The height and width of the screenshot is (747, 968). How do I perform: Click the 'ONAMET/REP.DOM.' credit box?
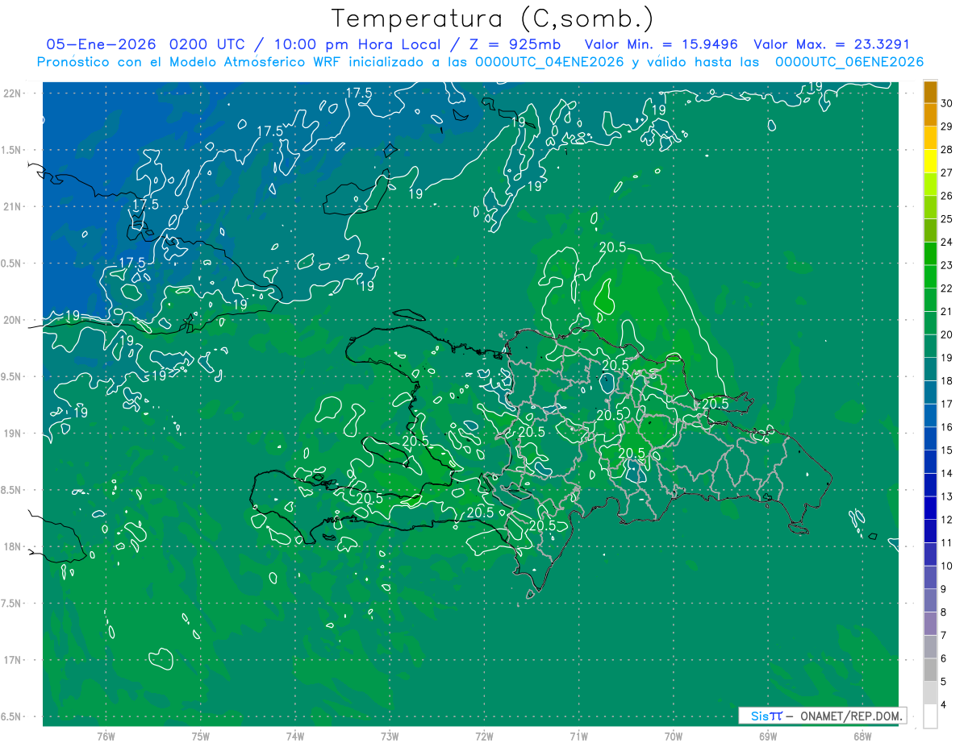[x=822, y=716]
